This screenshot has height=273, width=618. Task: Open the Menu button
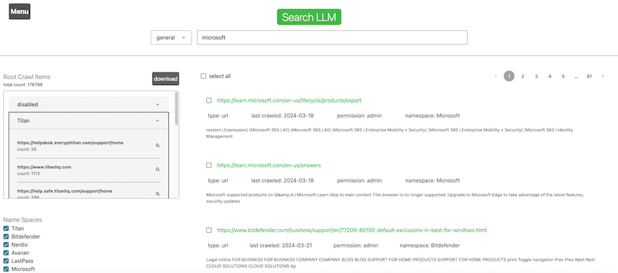click(19, 12)
